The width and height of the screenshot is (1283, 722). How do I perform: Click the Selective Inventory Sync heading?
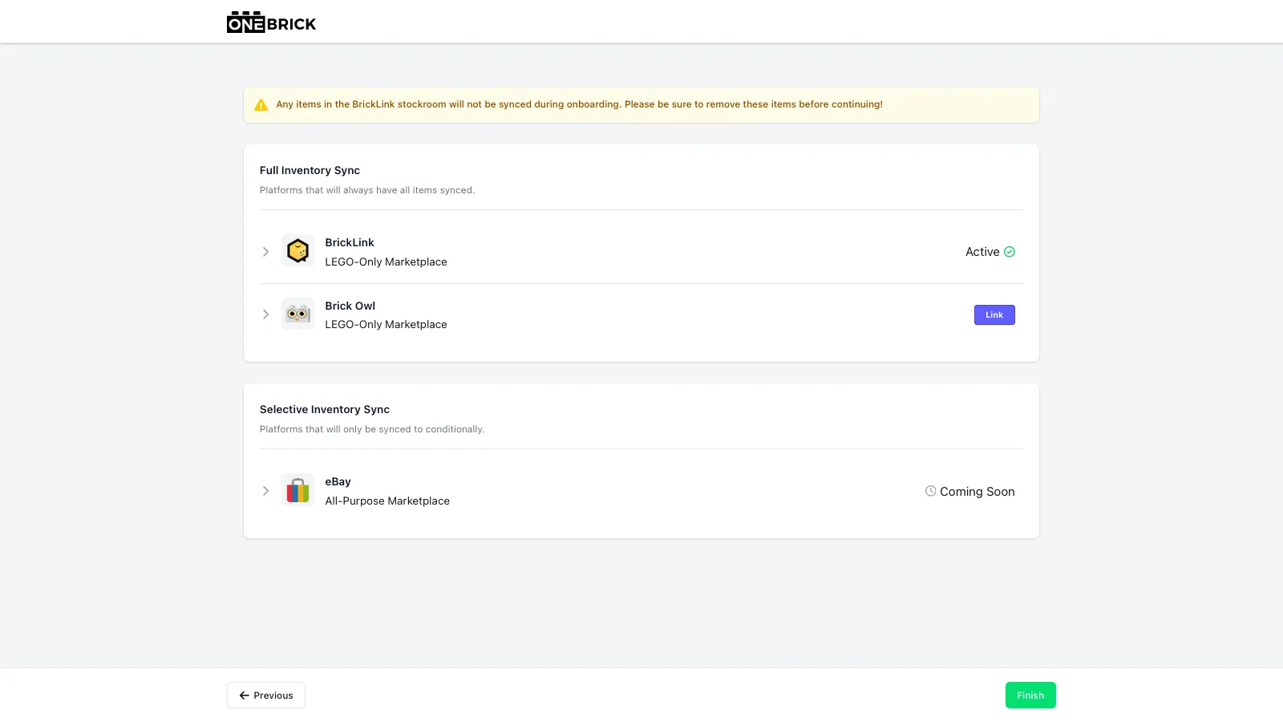click(x=325, y=409)
